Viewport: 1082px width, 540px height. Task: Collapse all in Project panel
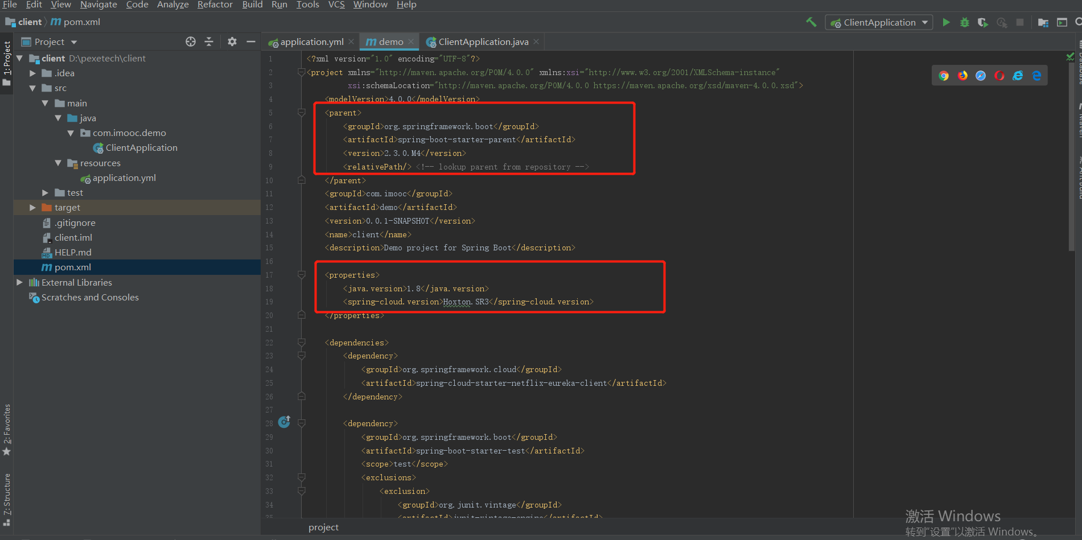209,42
